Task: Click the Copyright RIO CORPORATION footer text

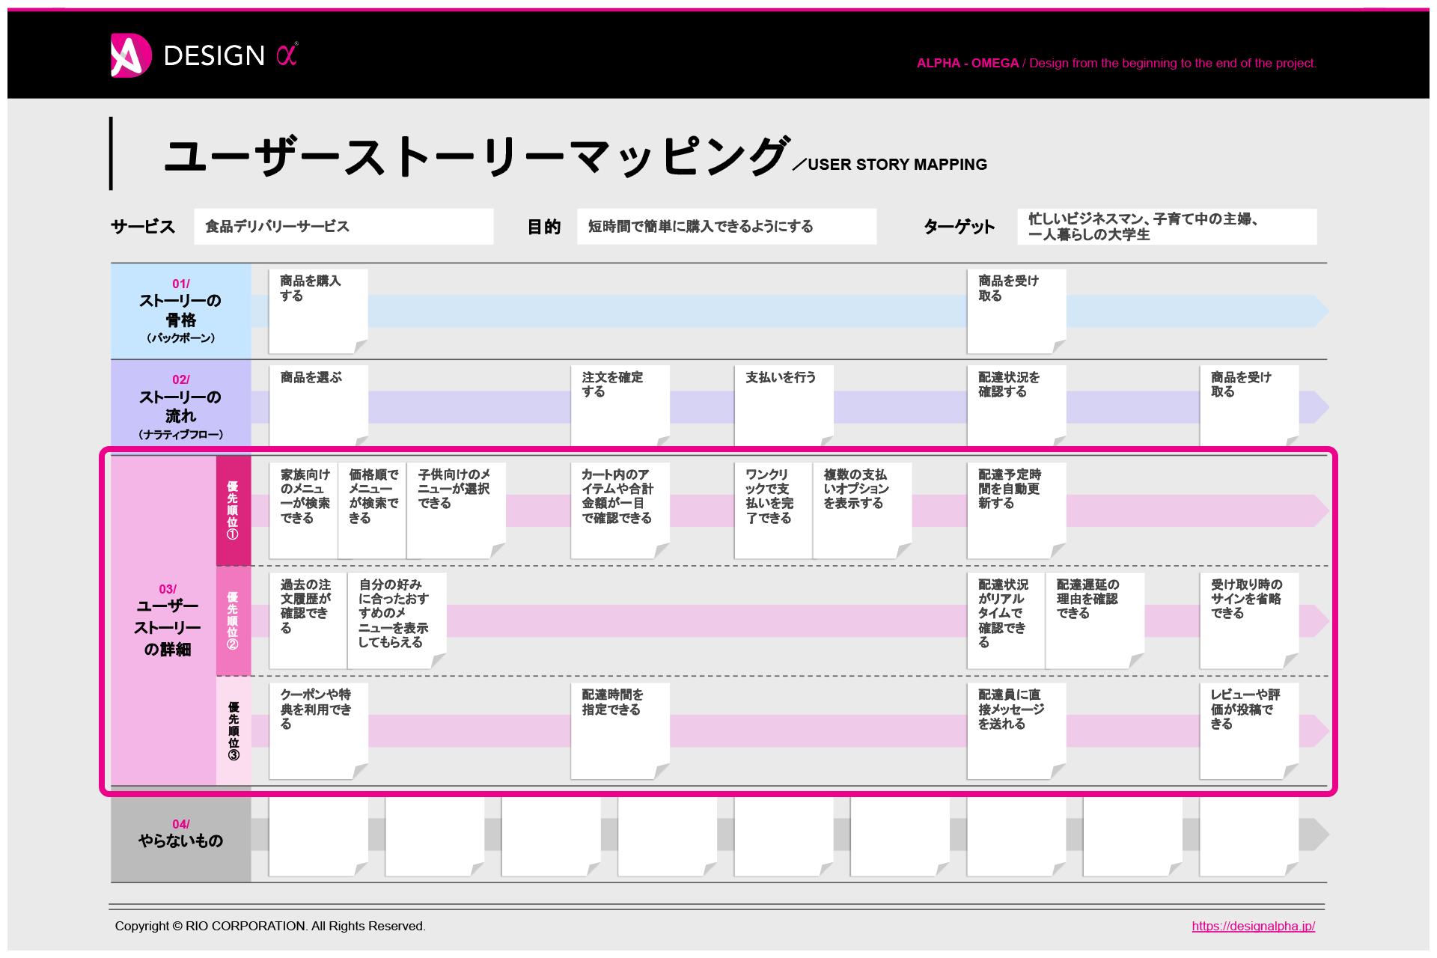Action: [x=270, y=926]
